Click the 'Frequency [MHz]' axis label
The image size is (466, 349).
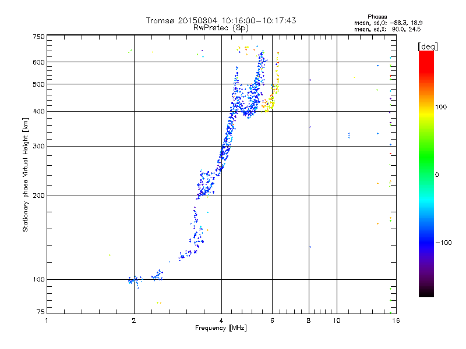221,328
